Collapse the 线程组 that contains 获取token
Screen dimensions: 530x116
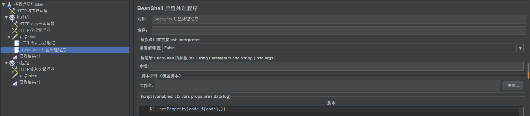pyautogui.click(x=6, y=63)
